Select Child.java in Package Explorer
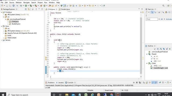 pos(15,22)
